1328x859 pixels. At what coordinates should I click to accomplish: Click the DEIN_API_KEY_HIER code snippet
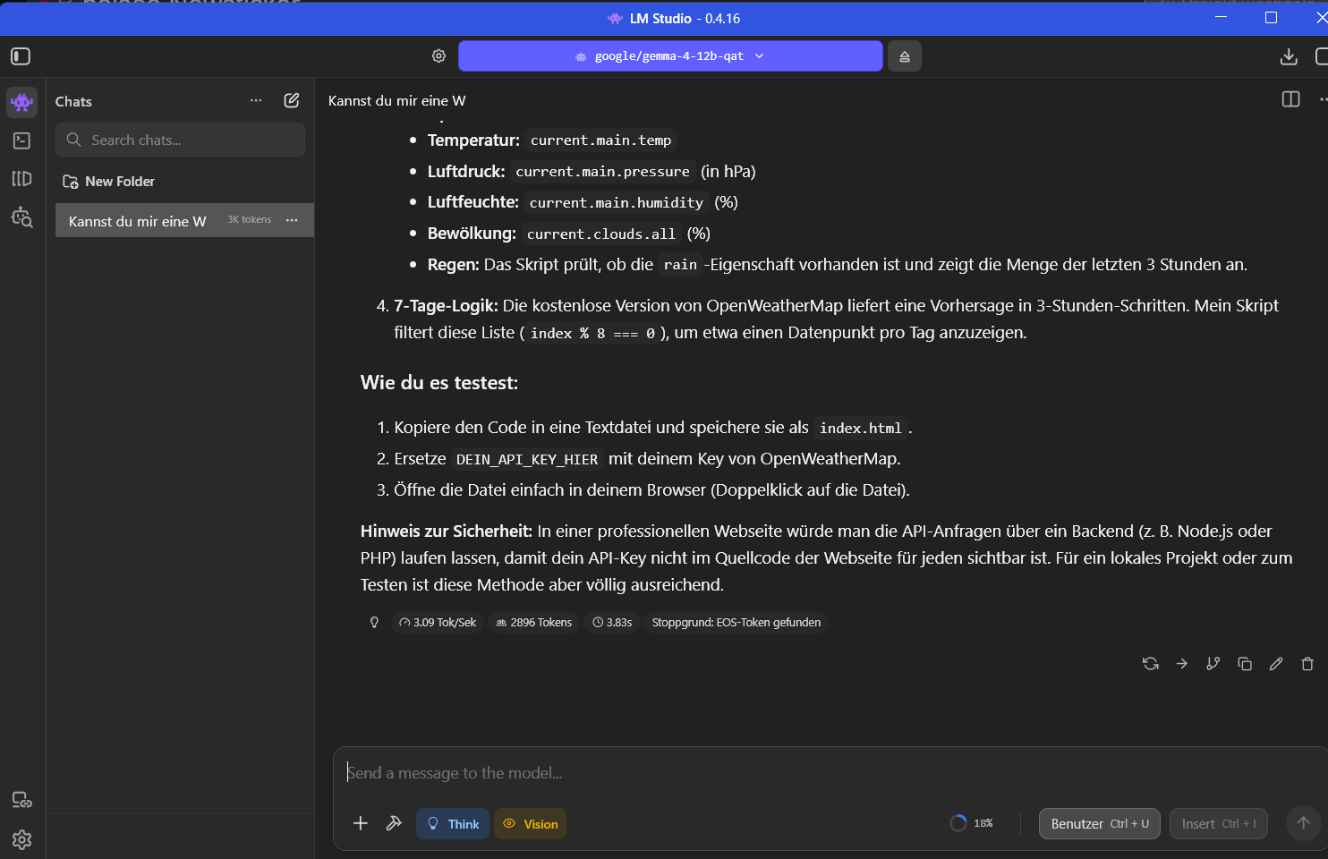[527, 460]
